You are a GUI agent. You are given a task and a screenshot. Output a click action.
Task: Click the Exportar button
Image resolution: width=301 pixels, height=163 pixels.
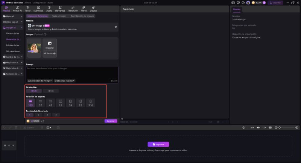[275, 3]
